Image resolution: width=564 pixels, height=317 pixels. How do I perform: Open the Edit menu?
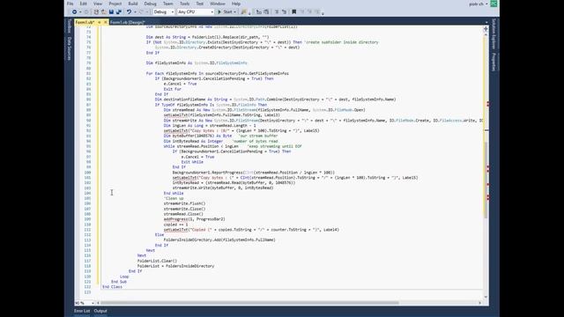click(83, 4)
